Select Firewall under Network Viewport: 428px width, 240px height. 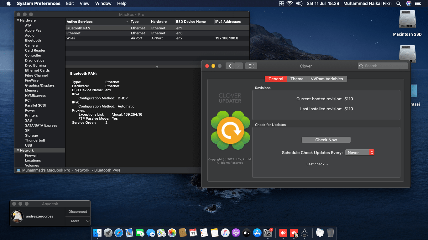point(31,155)
